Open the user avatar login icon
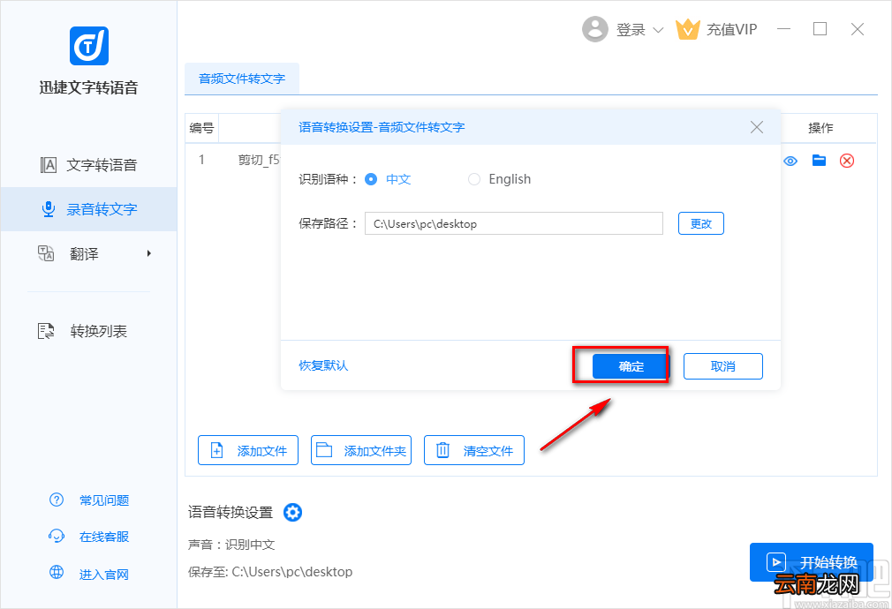This screenshot has width=892, height=609. (595, 29)
